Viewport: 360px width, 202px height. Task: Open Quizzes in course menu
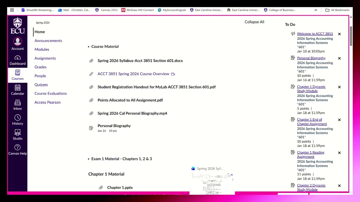41,85
